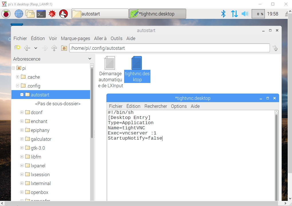Open the Aide menu in file manager
Screen dimensions: 292x206
point(131,38)
